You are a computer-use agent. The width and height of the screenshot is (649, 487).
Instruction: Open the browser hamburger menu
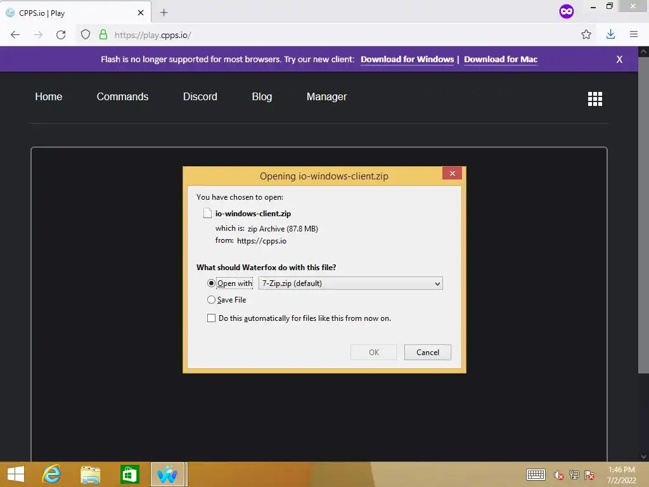click(634, 34)
